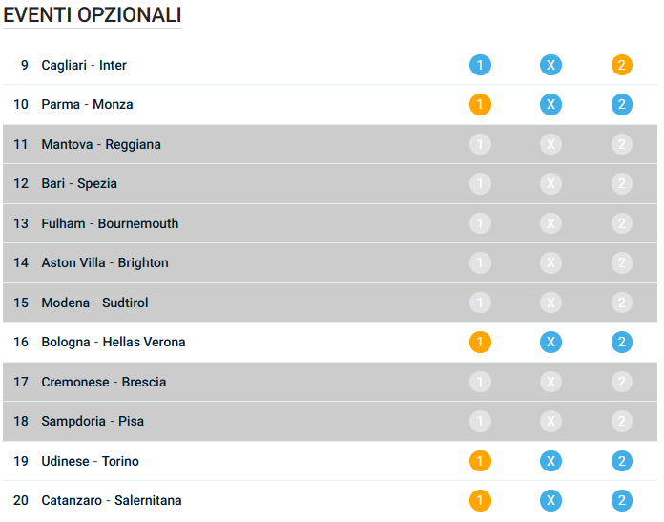Viewport: 664px width, 522px height.
Task: Choose X for Udinese - Torino
Action: pos(550,461)
